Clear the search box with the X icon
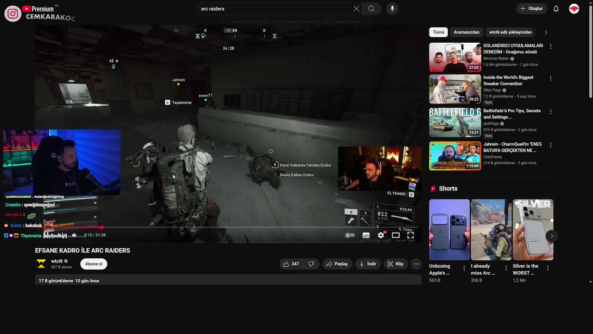Viewport: 593px width, 334px height. point(356,9)
